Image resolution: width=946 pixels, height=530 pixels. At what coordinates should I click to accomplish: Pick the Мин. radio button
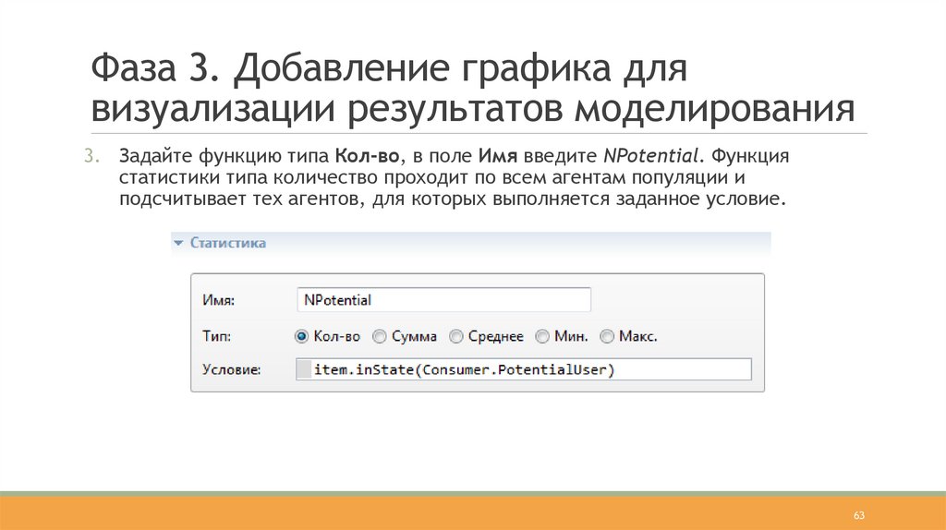click(542, 336)
